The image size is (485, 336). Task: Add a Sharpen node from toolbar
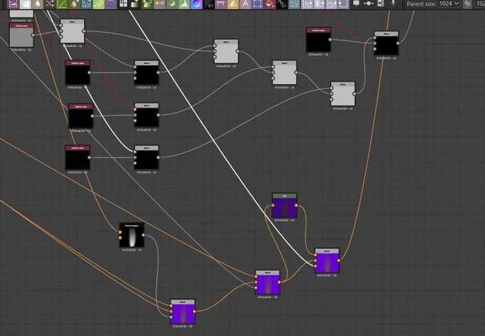coord(233,4)
